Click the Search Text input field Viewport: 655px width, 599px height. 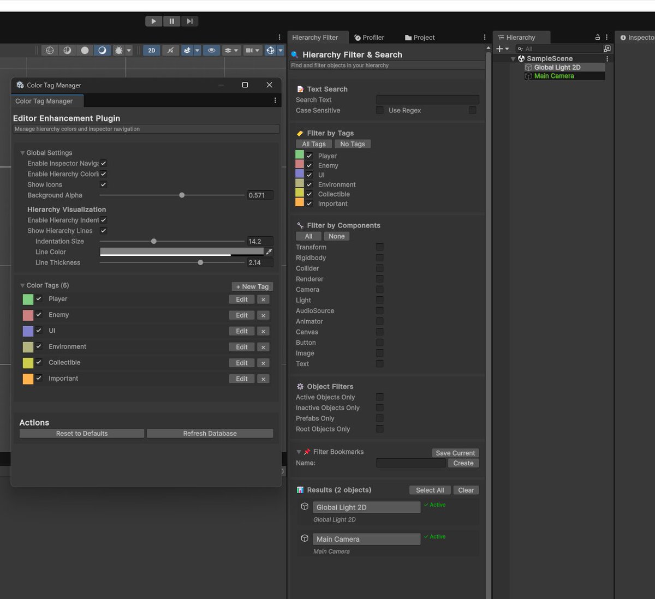pos(427,100)
